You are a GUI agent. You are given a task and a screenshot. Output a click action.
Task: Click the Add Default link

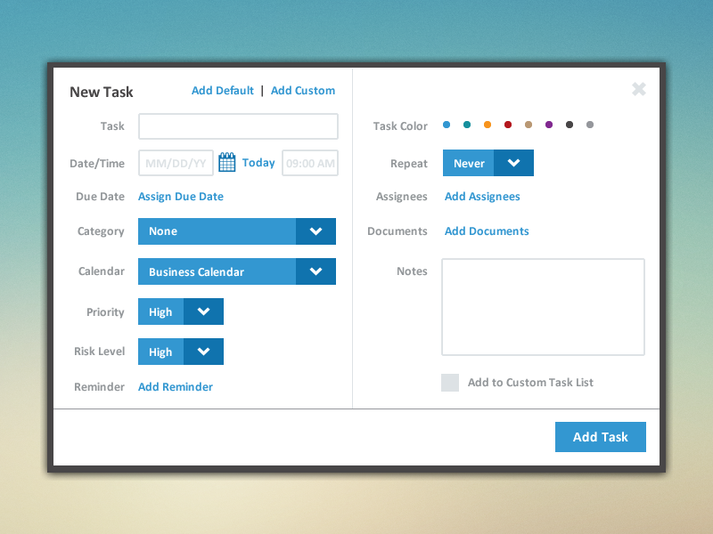(x=223, y=90)
